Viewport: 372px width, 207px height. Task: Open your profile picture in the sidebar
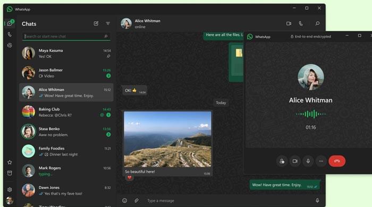(x=10, y=201)
